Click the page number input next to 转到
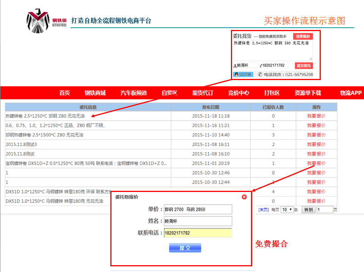Viewport: 364px width, 272px height. tap(324, 209)
